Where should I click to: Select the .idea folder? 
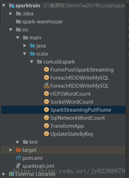pyautogui.click(x=28, y=14)
